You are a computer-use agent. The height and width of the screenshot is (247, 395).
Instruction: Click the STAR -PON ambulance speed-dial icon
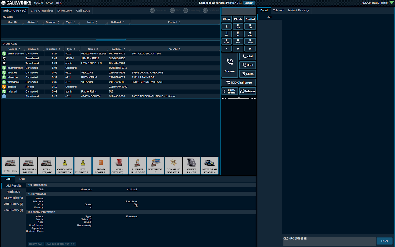(x=10, y=166)
